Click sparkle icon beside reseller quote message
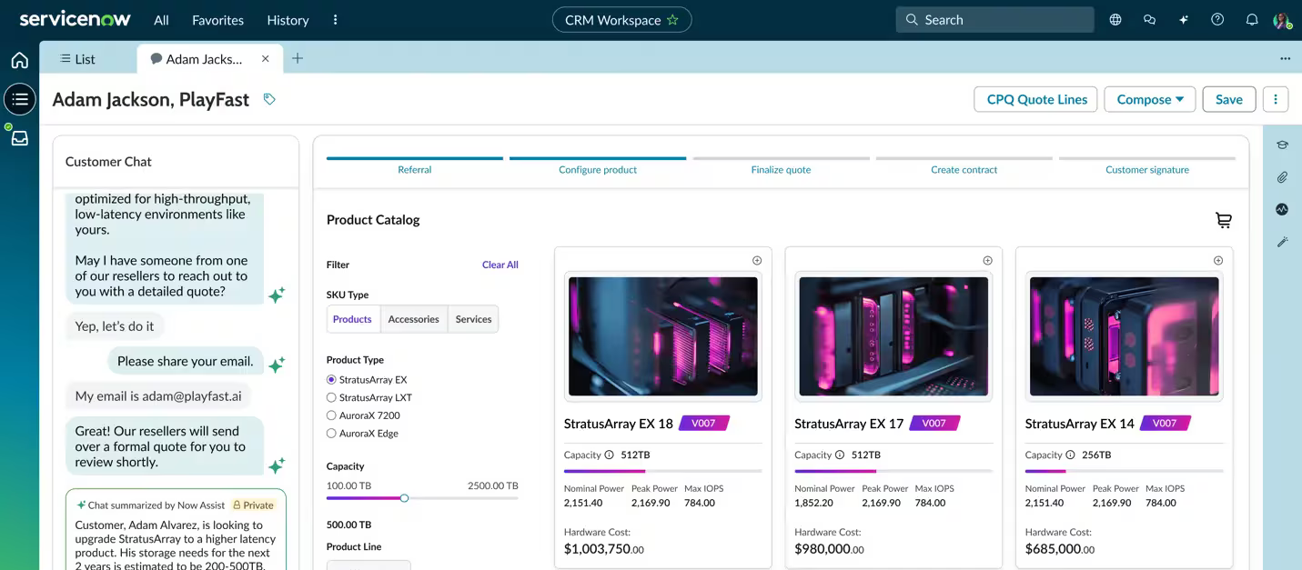Viewport: 1302px width, 570px height. (277, 295)
